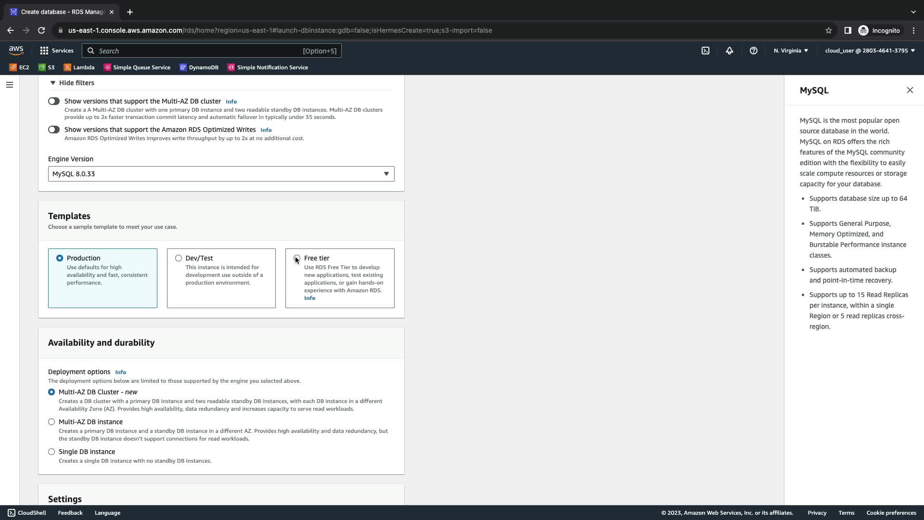This screenshot has height=520, width=924.
Task: Open the notifications bell
Action: [x=729, y=51]
